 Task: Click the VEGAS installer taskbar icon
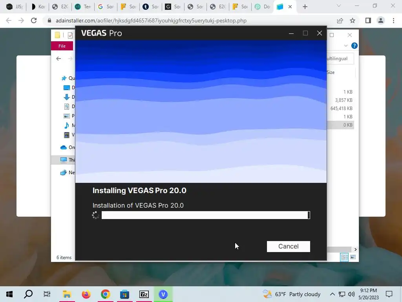163,294
